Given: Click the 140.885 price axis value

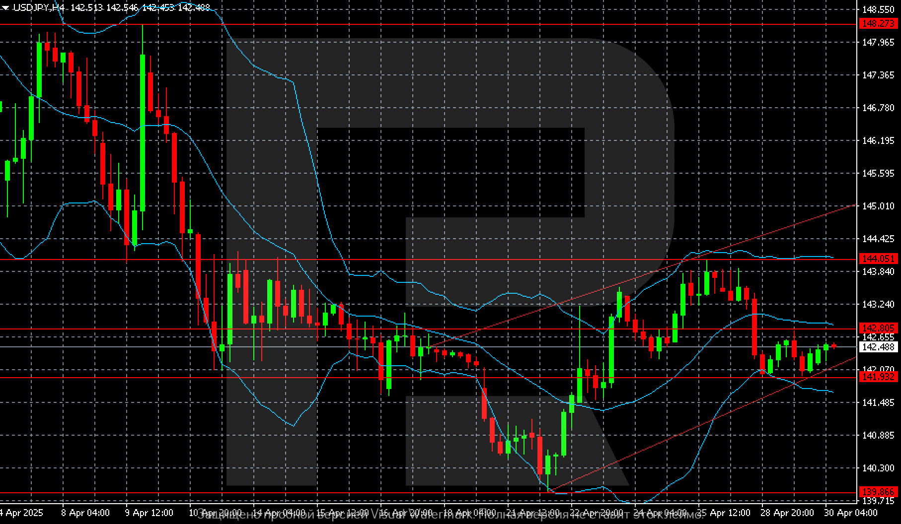Looking at the screenshot, I should [x=878, y=435].
